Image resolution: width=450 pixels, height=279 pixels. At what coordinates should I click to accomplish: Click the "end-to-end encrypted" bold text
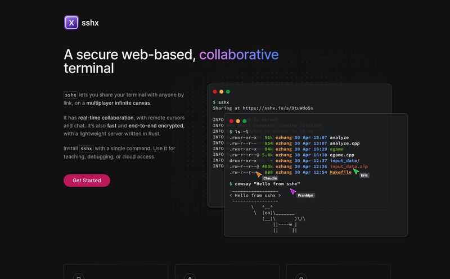156,126
